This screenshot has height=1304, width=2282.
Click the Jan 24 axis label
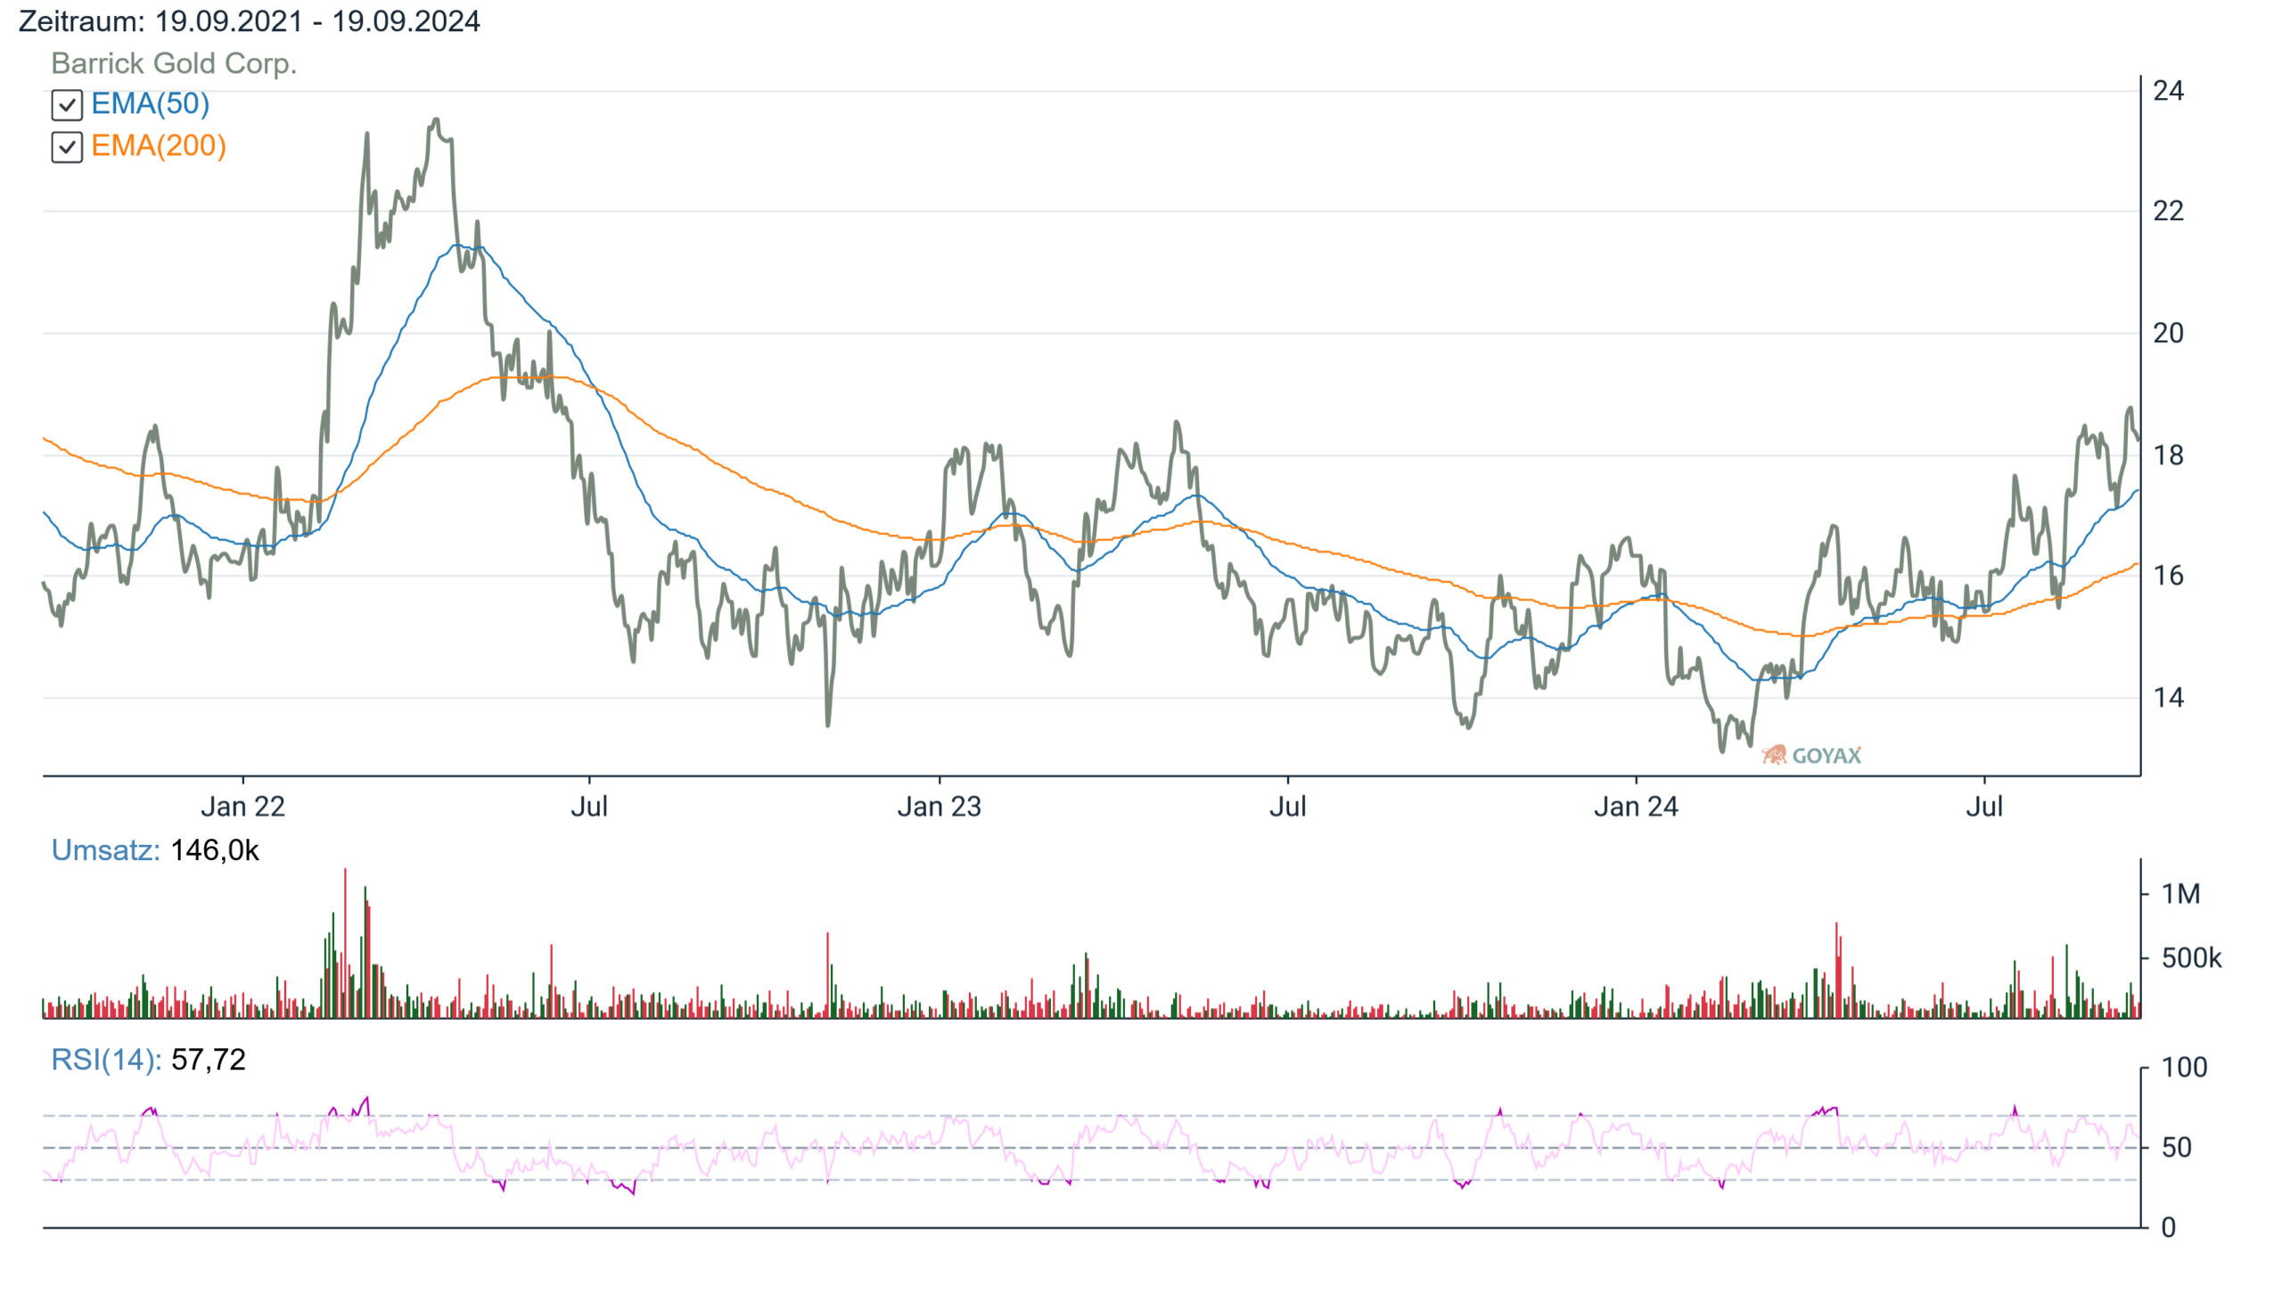pyautogui.click(x=1637, y=807)
